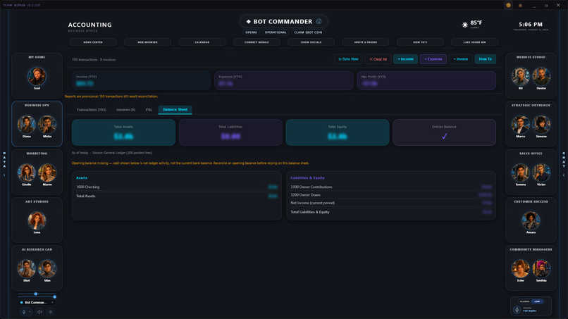Expand the right CHAT side panel
This screenshot has height=319, width=568.
(x=564, y=163)
